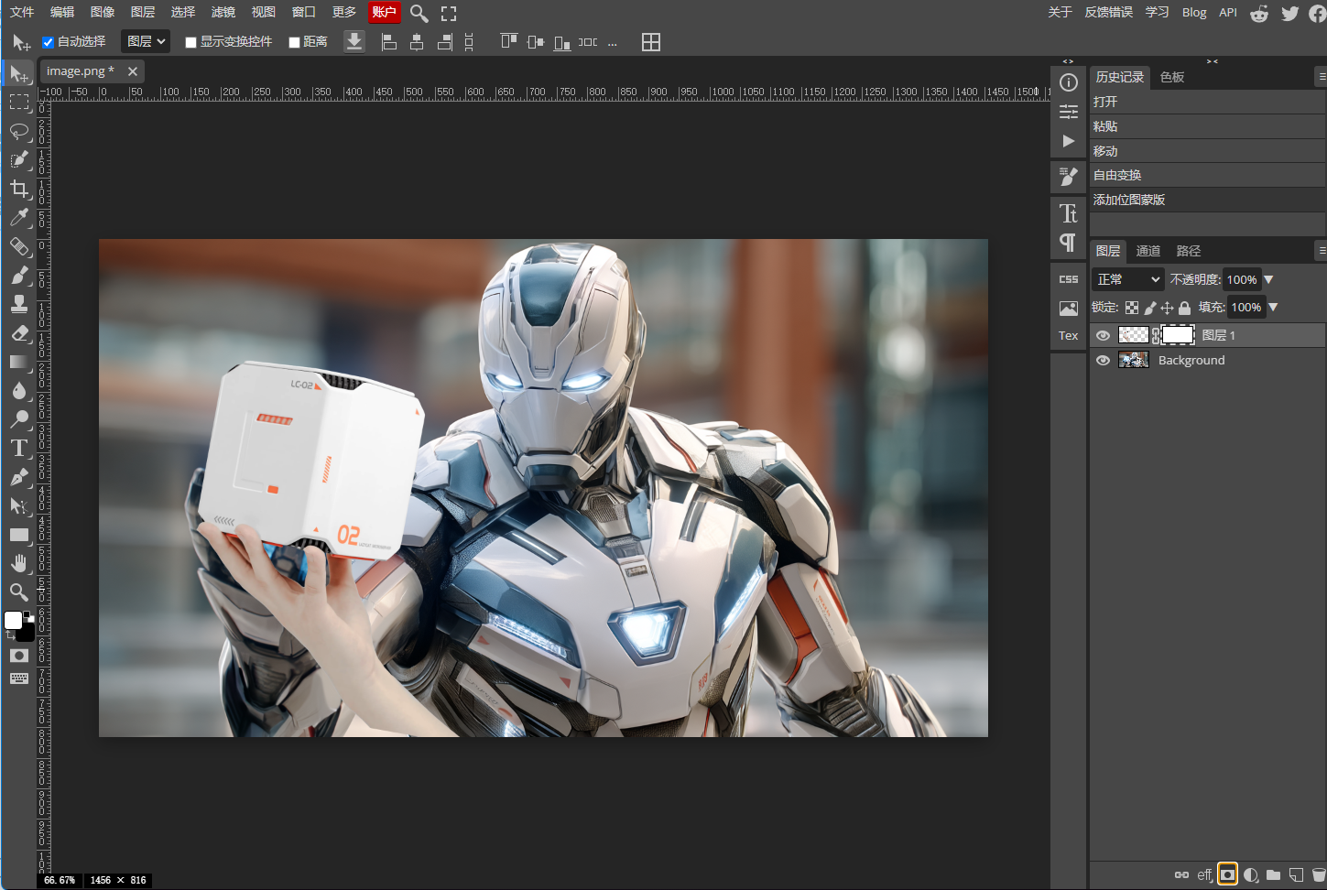Open the search magnifier in menu bar

pyautogui.click(x=419, y=13)
